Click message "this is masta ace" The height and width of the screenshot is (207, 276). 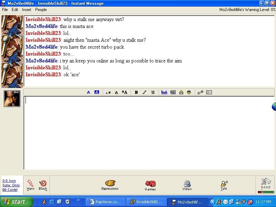[77, 27]
